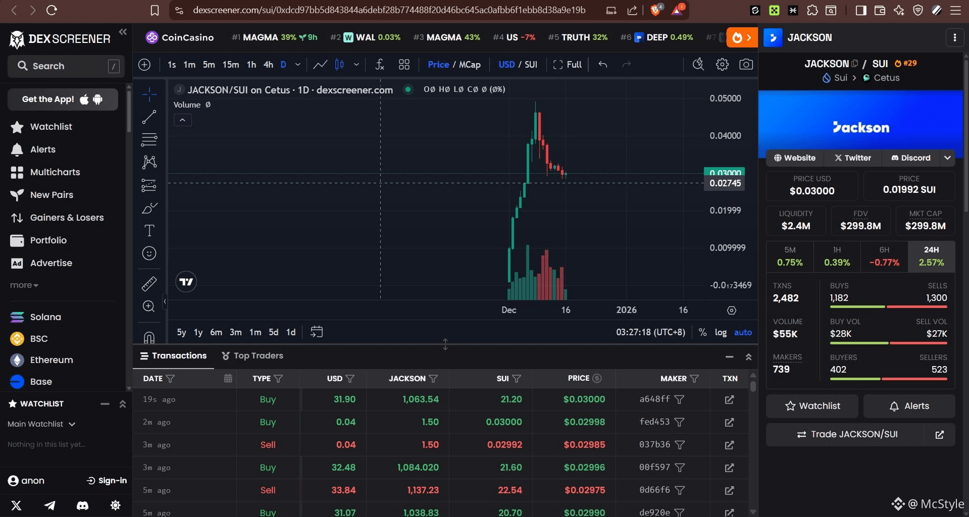This screenshot has width=969, height=517.
Task: Expand more social links chevron beside Discord
Action: (x=947, y=158)
